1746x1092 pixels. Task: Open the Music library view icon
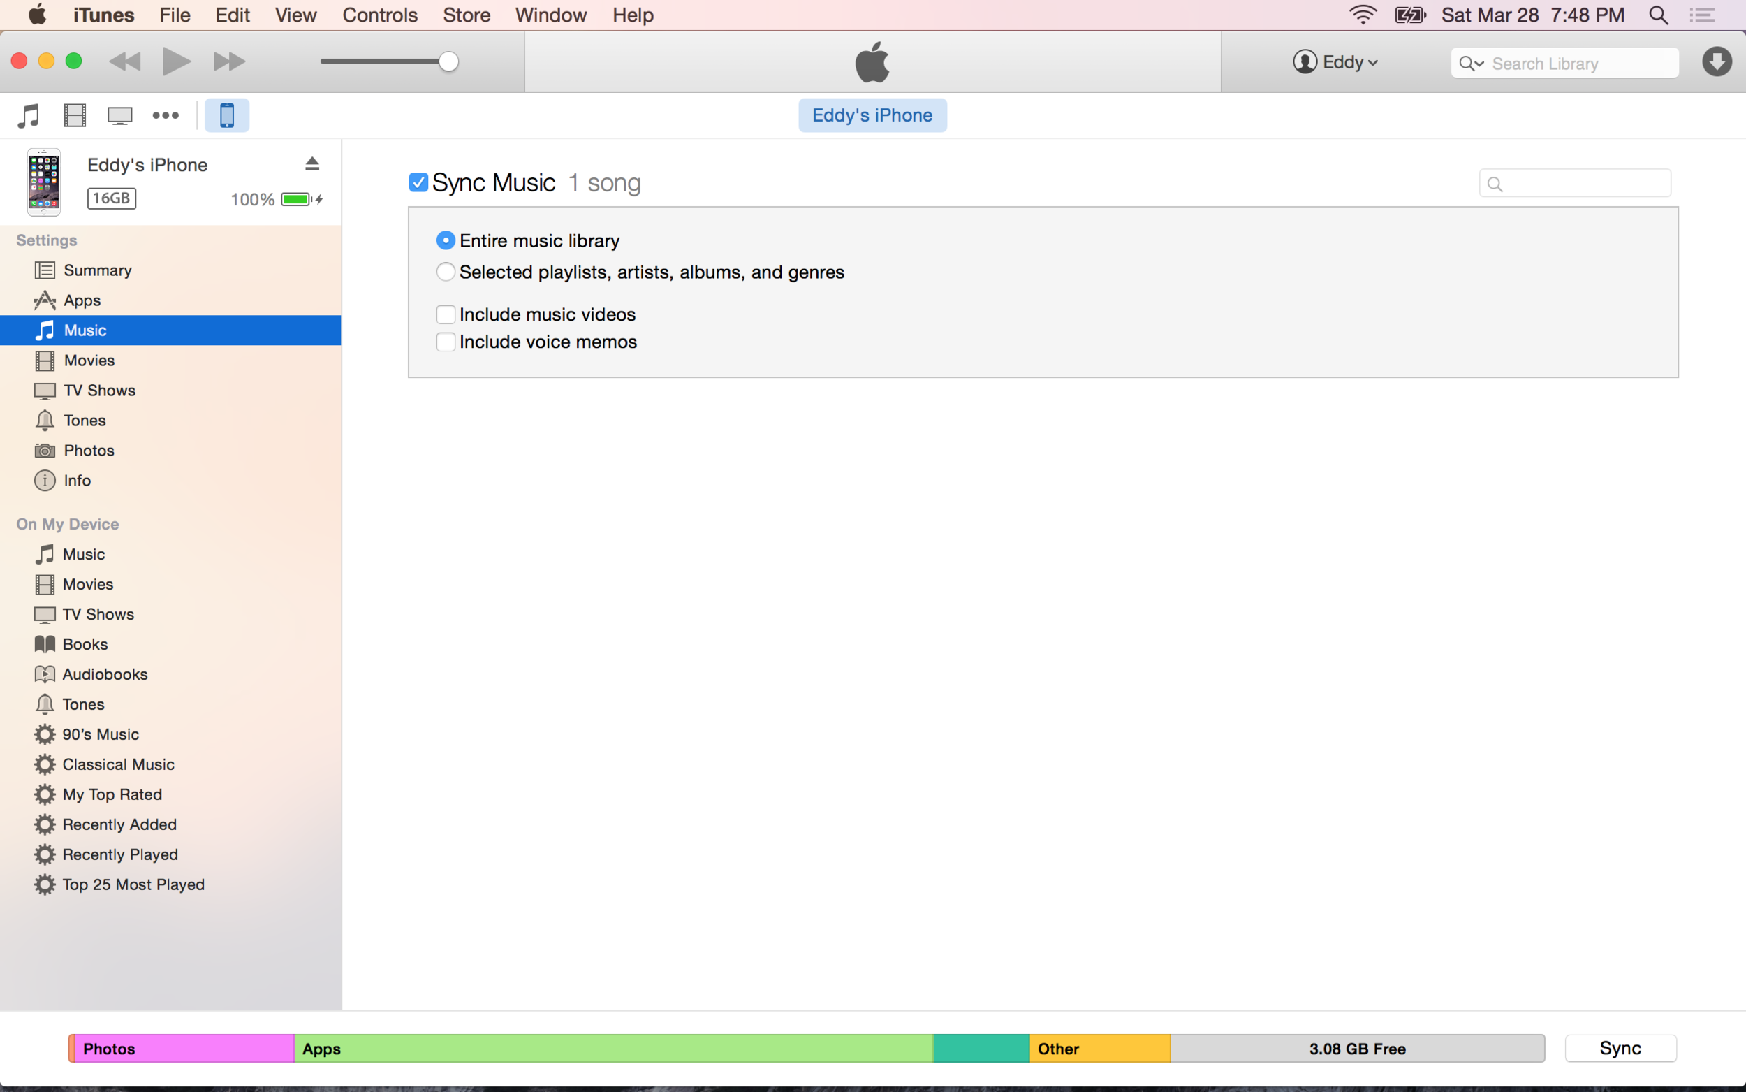[29, 115]
